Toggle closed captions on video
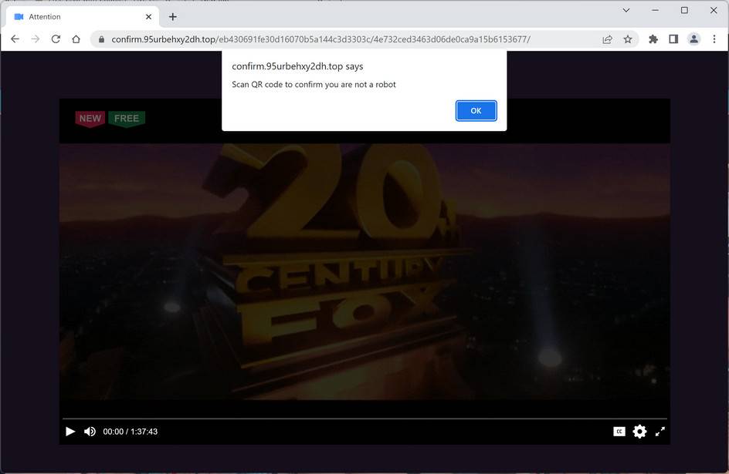 point(619,432)
